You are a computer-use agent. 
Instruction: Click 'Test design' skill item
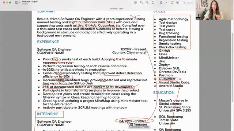point(168,23)
